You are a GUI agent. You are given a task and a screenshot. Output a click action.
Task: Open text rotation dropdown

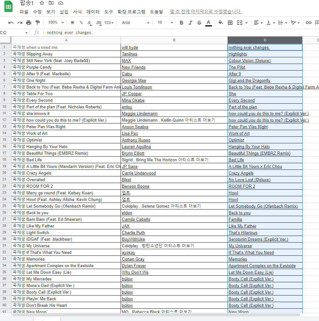[x=295, y=23]
